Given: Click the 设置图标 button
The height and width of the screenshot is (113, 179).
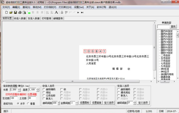Looking at the screenshot, I should [x=85, y=103].
